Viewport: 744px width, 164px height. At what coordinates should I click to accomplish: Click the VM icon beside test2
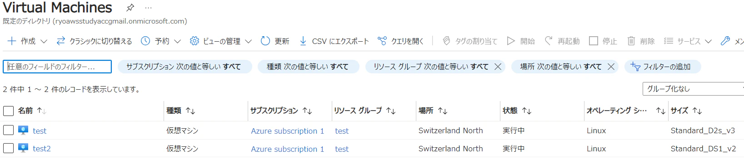pos(23,148)
